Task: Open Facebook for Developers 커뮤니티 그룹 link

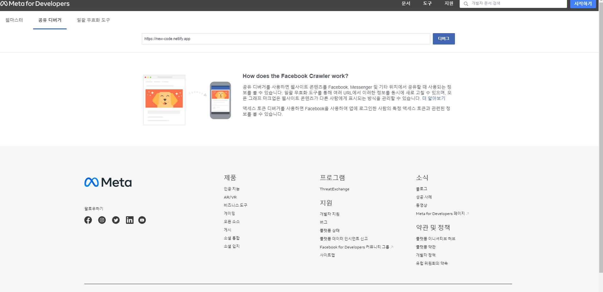Action: pos(356,247)
